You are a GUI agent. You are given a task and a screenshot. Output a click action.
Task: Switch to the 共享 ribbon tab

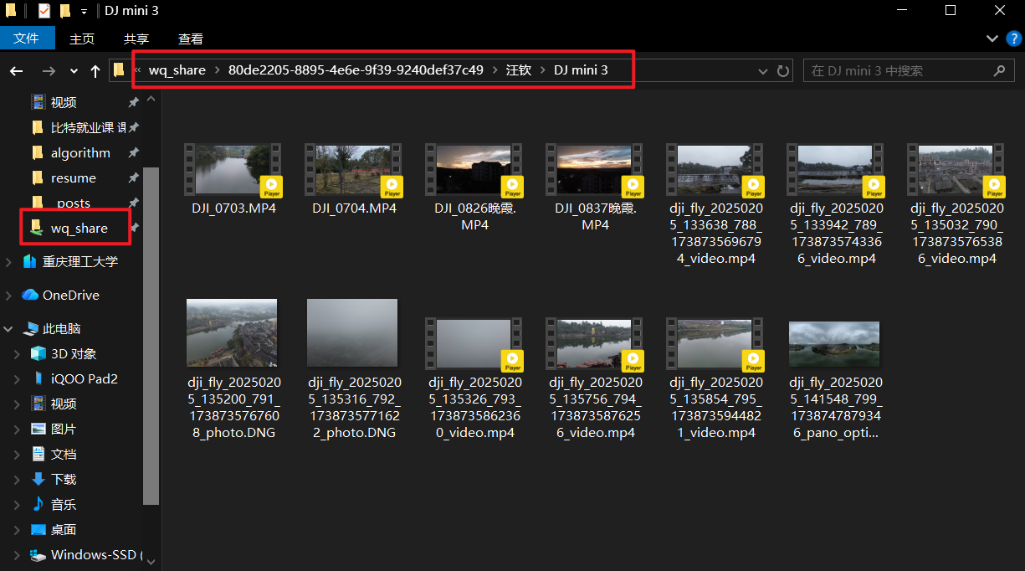(136, 39)
